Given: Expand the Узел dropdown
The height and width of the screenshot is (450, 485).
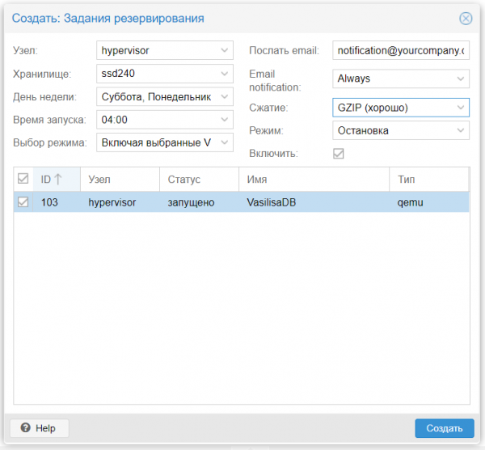Looking at the screenshot, I should pyautogui.click(x=225, y=50).
